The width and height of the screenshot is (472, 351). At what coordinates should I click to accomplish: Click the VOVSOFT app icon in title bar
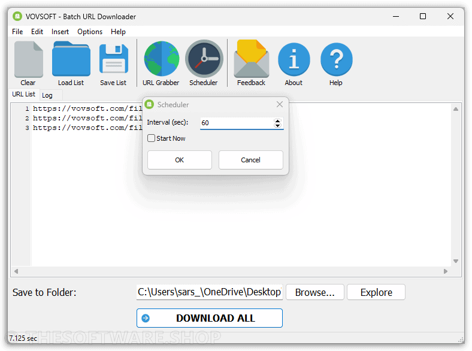(x=17, y=16)
